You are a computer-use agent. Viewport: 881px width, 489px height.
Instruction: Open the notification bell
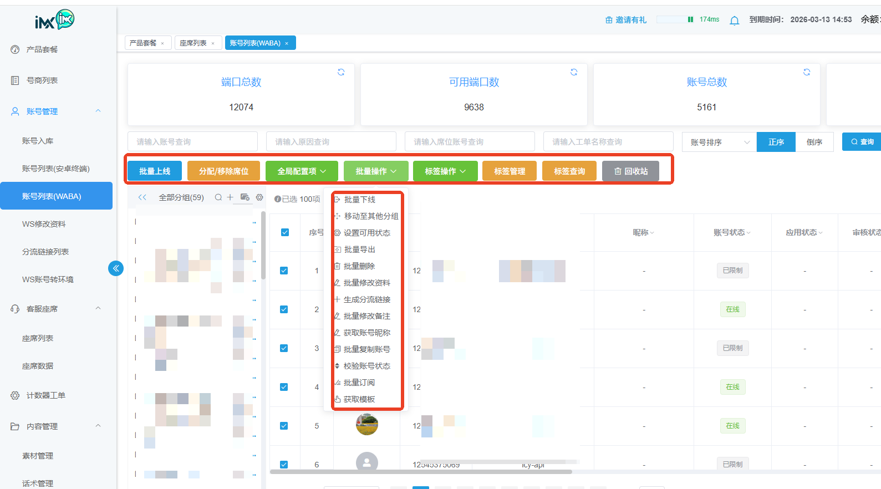click(735, 21)
